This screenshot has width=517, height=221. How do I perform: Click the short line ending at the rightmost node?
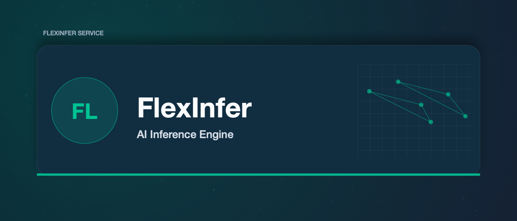point(457,105)
